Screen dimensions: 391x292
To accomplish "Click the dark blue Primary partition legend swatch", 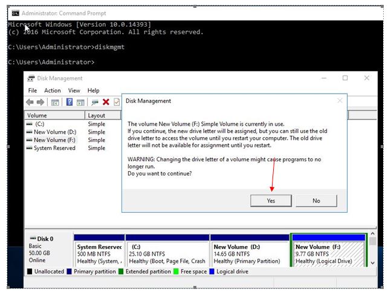I will tap(69, 271).
